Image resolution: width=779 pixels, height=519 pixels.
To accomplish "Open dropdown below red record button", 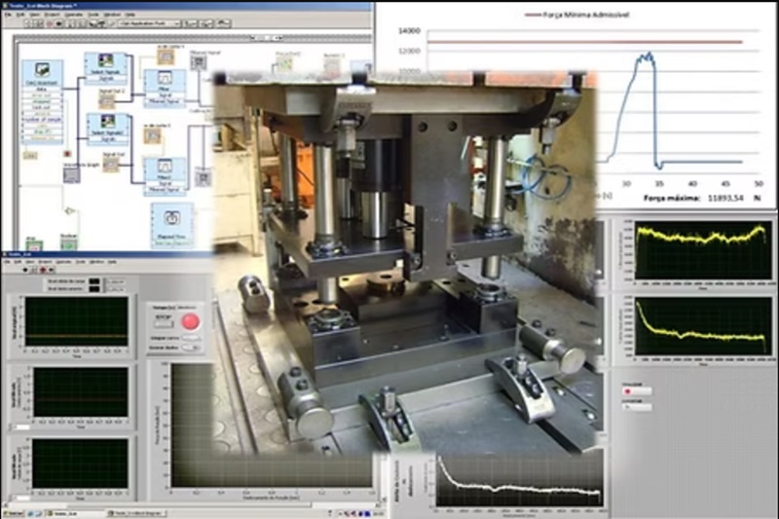I will coord(636,407).
